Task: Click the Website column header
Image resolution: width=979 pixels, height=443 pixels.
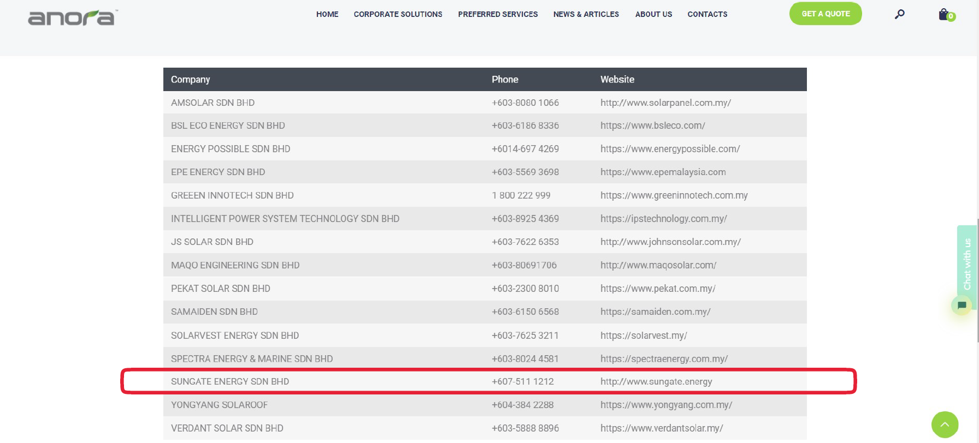Action: 617,79
